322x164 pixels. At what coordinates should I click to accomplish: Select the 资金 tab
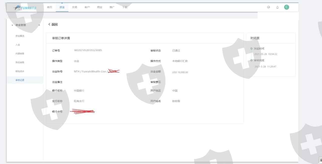62,7
